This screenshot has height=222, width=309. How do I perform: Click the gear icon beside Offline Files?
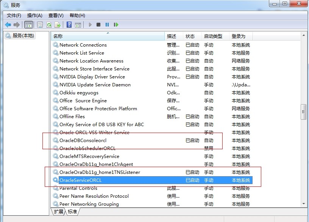tap(56, 116)
